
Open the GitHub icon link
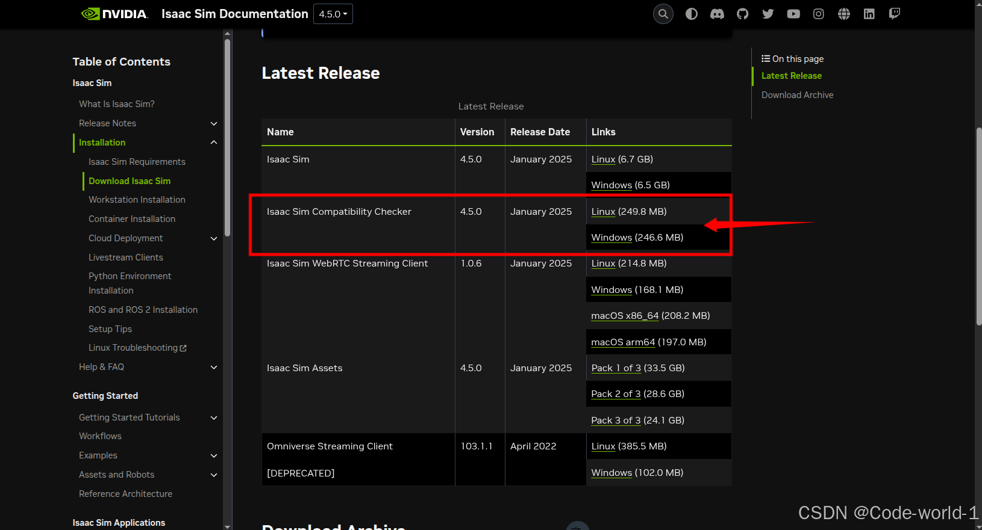[743, 14]
